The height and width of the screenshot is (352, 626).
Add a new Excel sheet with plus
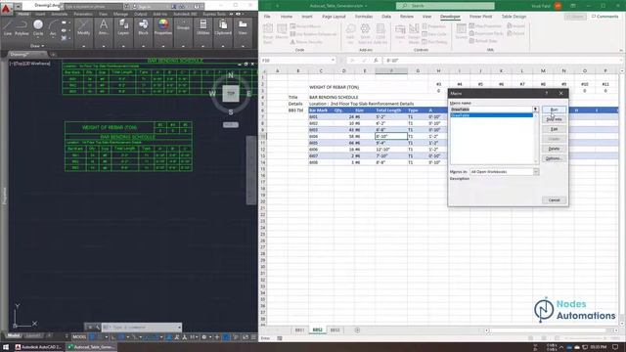(357, 330)
